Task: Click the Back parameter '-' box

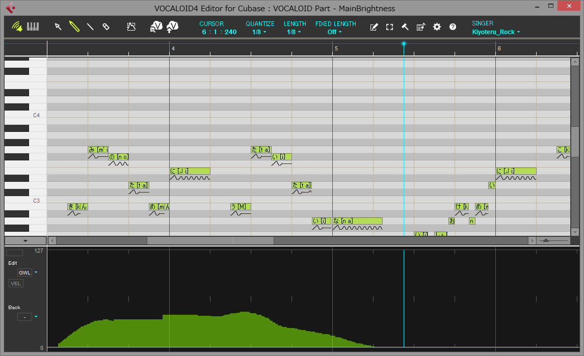Action: point(24,317)
